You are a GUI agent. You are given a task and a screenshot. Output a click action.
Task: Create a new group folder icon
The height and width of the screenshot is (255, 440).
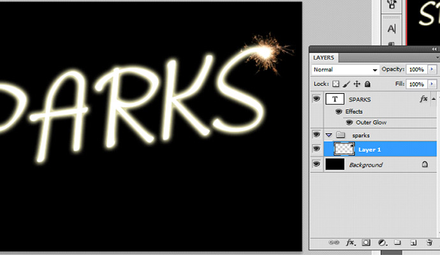[x=397, y=242]
